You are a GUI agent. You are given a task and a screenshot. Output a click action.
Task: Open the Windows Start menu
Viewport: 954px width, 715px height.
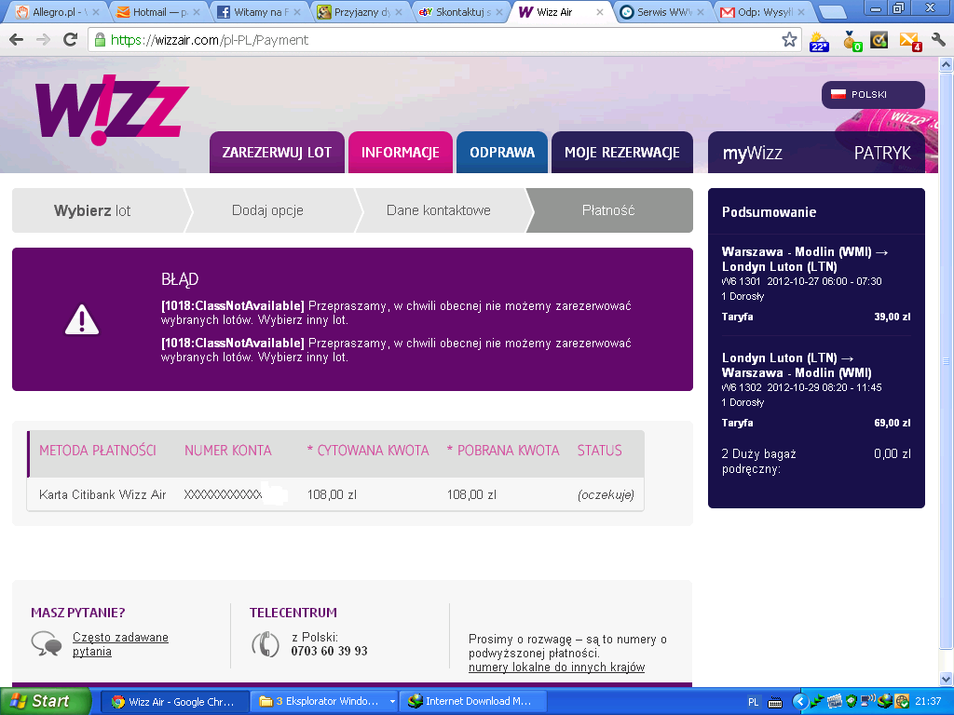coord(45,701)
